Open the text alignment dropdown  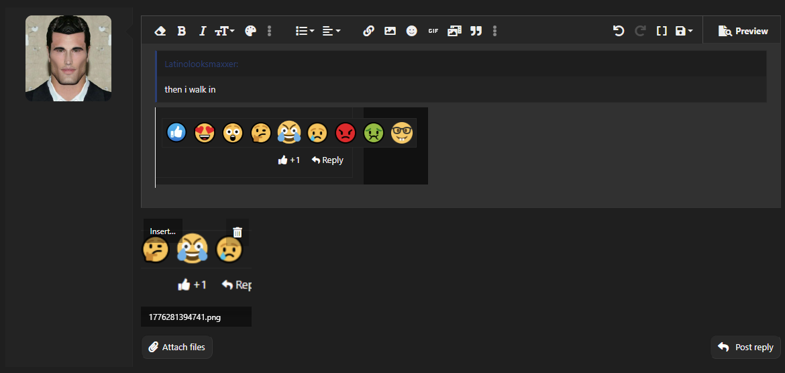pyautogui.click(x=331, y=31)
